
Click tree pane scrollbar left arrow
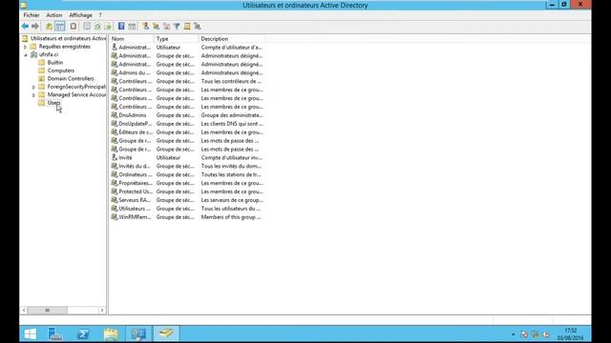(x=24, y=310)
